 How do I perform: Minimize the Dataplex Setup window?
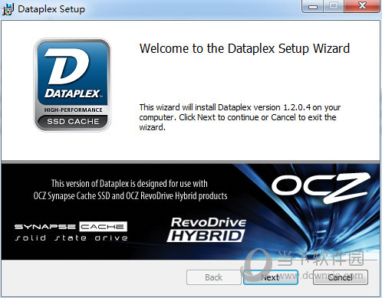pyautogui.click(x=312, y=6)
